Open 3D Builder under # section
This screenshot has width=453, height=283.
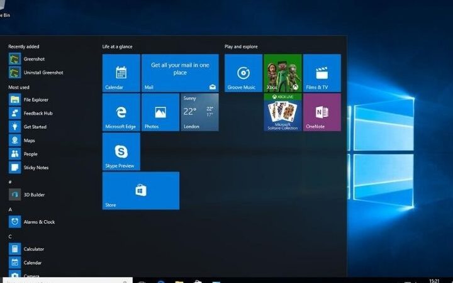(x=26, y=194)
